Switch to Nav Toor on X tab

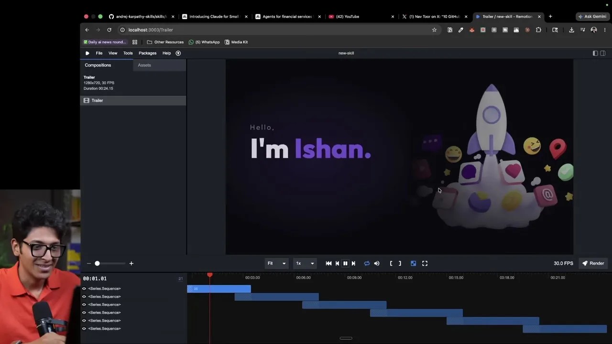tap(434, 16)
